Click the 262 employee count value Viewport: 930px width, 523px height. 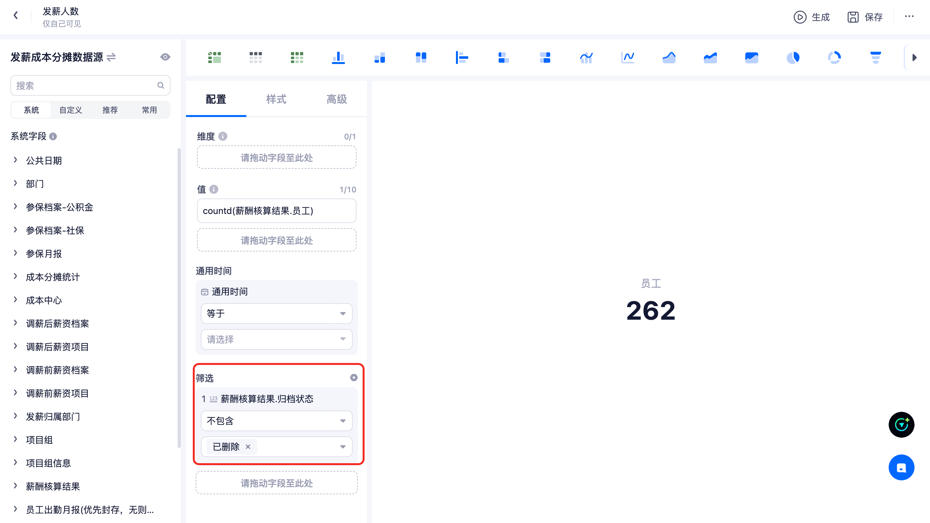pyautogui.click(x=651, y=311)
